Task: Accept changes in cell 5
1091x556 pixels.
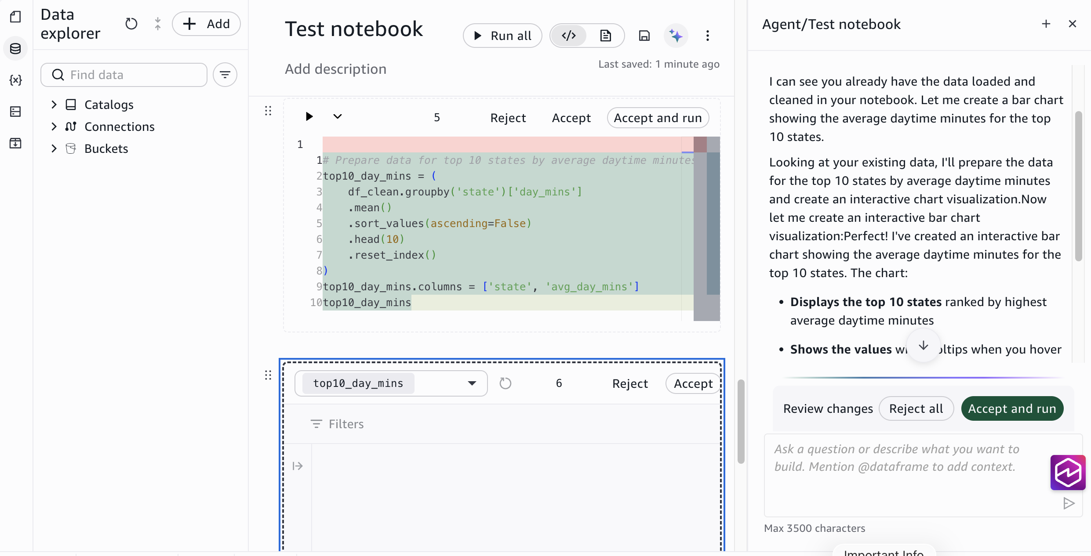Action: pyautogui.click(x=571, y=118)
